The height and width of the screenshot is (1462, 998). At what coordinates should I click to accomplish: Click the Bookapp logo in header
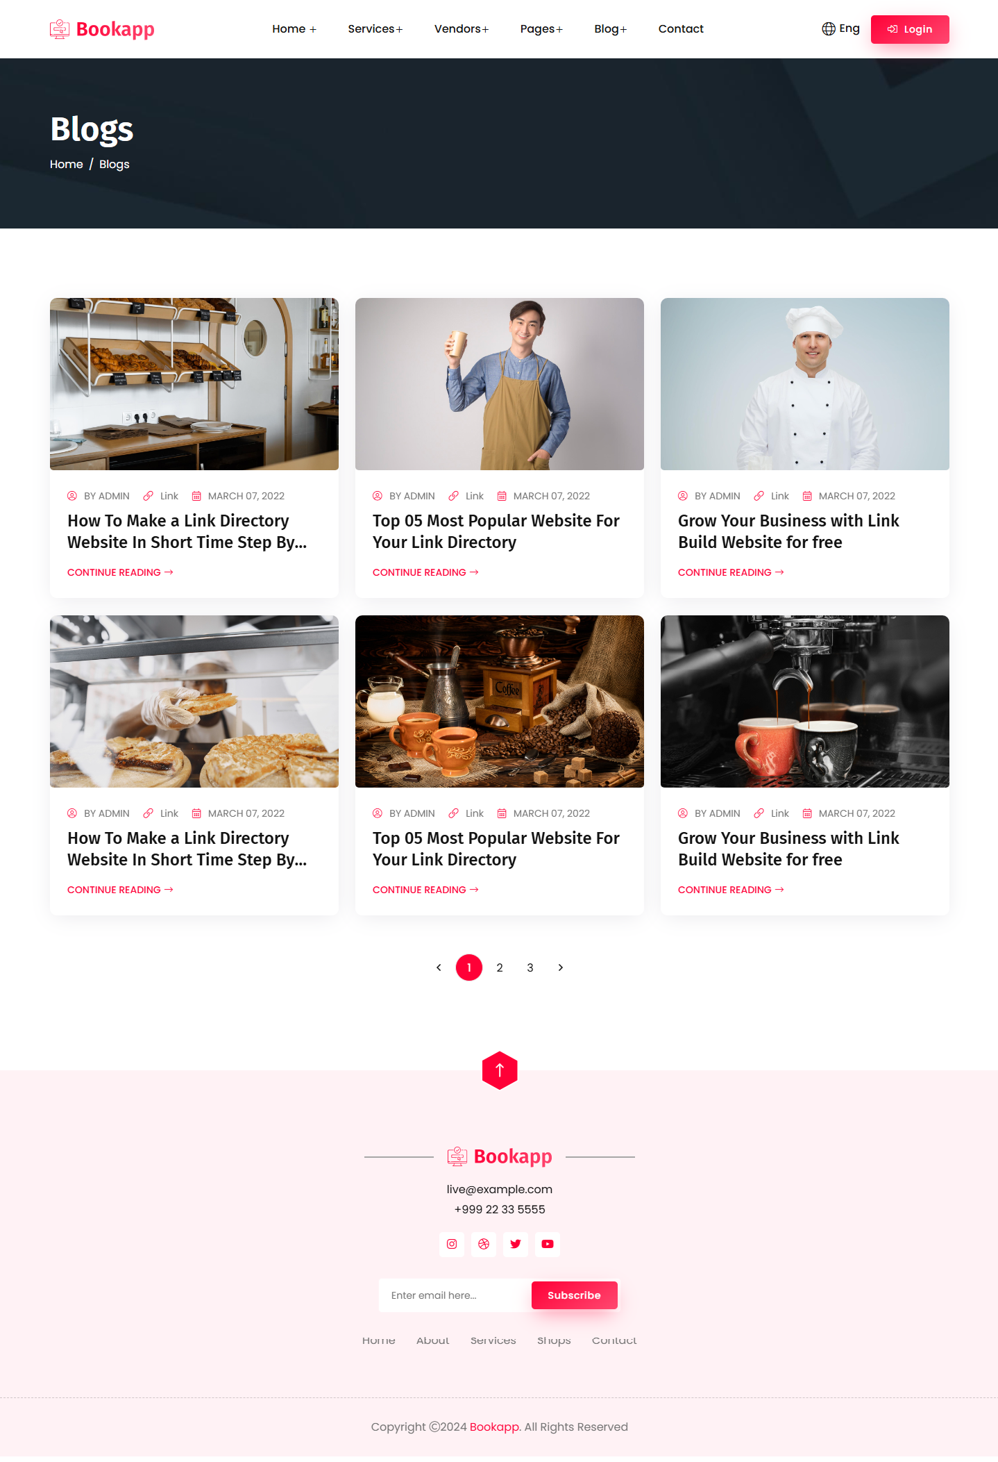[x=102, y=29]
